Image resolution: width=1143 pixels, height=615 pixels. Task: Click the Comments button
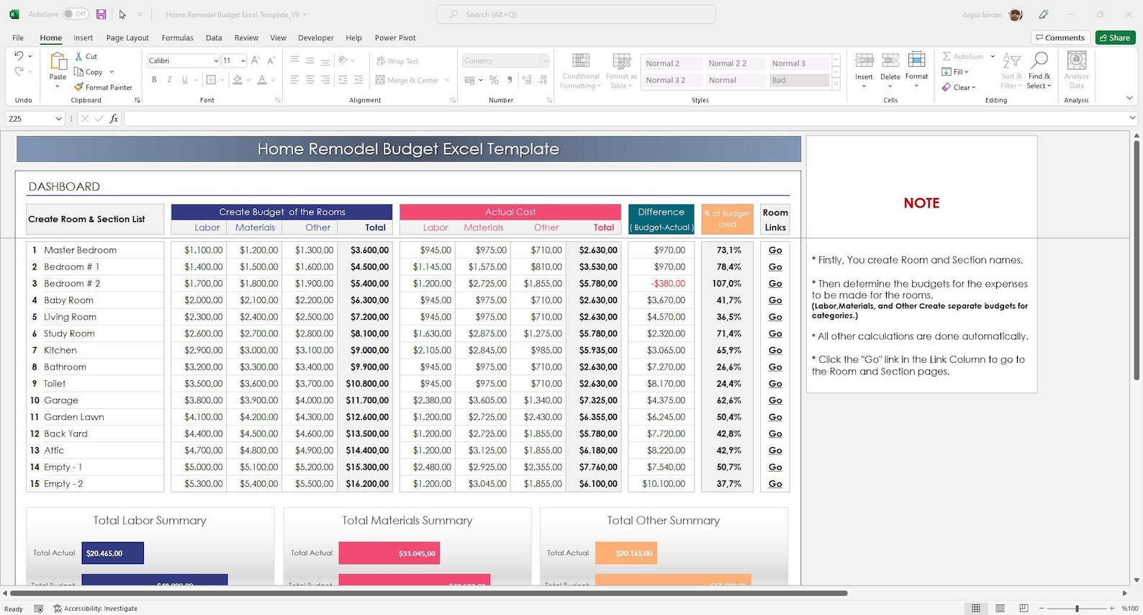pos(1060,37)
